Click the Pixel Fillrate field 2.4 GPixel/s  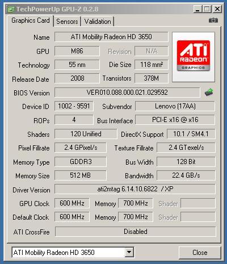81,148
